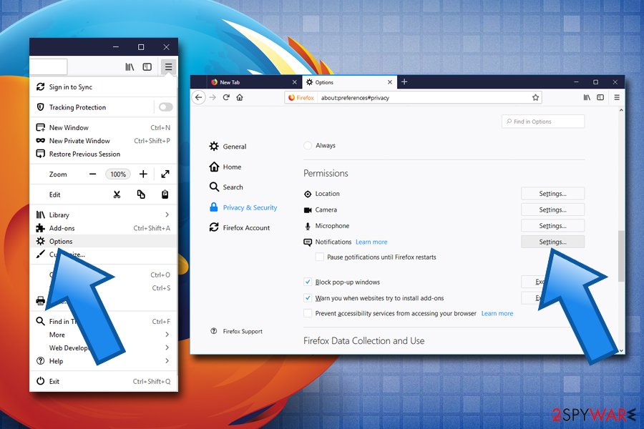Expand the Library submenu
Viewport: 644px width, 429px height.
click(104, 214)
